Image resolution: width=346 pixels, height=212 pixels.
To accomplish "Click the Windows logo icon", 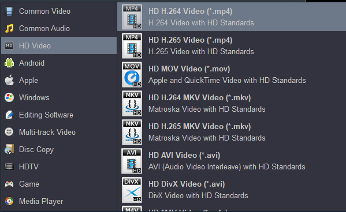I will point(9,97).
